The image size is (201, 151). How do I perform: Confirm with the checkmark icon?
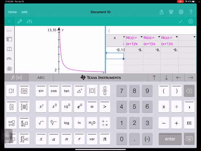(180, 21)
